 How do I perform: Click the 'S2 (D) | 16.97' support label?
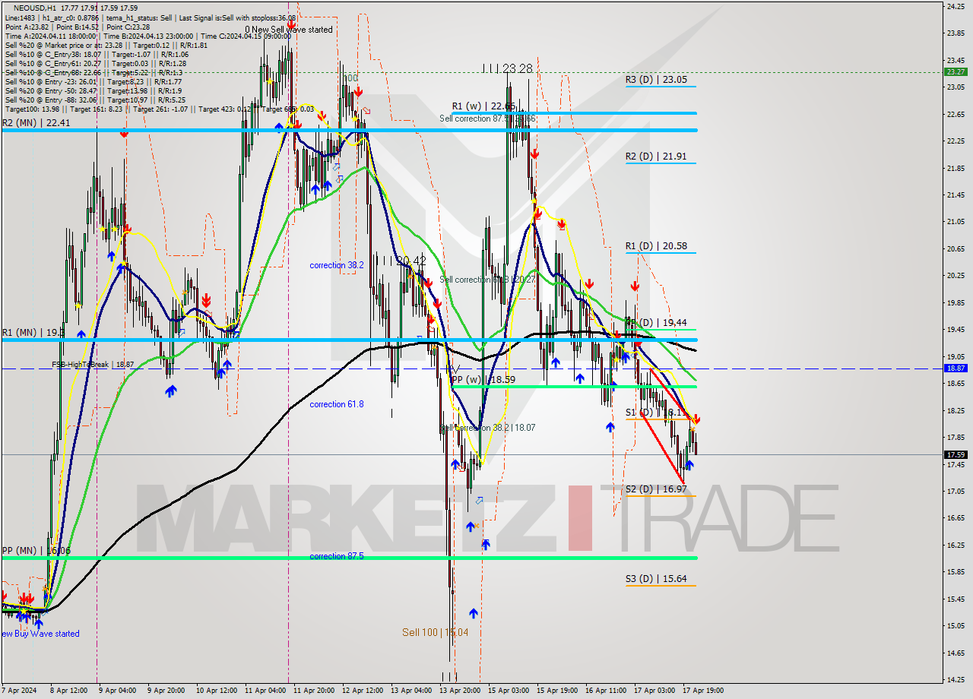(x=656, y=489)
